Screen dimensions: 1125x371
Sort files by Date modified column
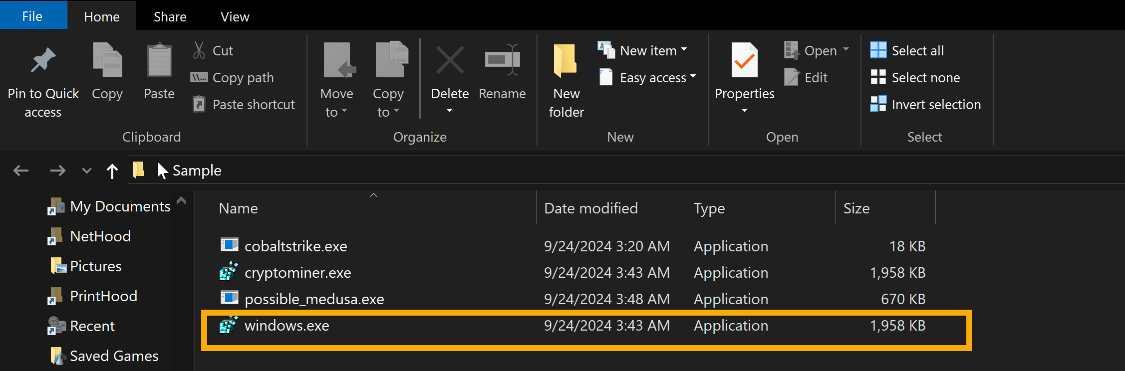tap(591, 208)
